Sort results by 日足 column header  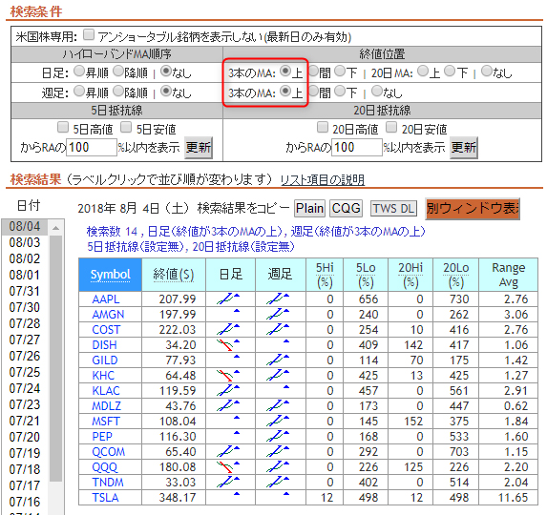pyautogui.click(x=231, y=275)
